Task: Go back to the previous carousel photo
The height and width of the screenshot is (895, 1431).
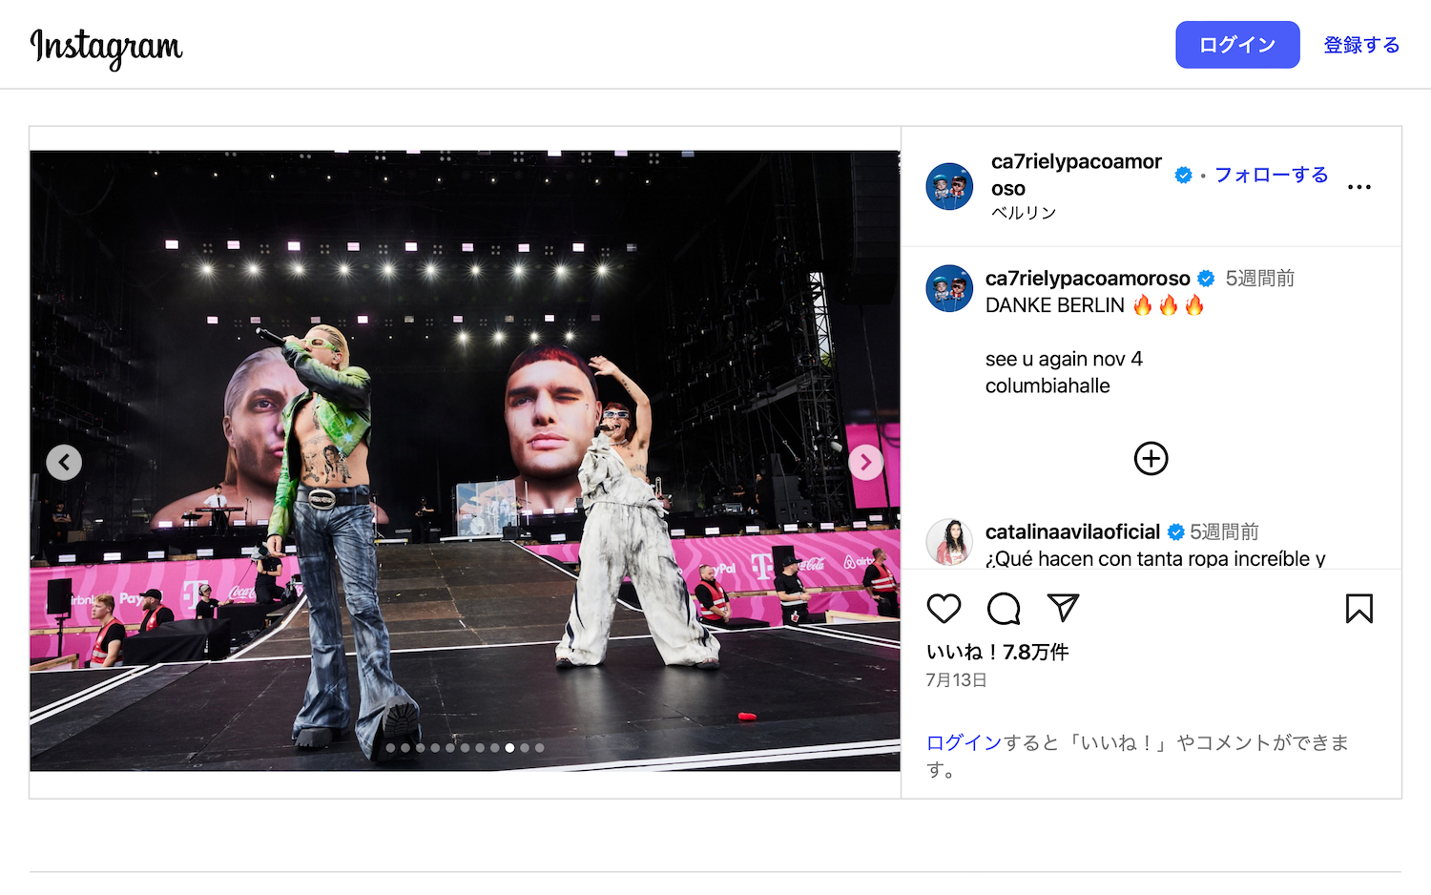Action: (64, 463)
